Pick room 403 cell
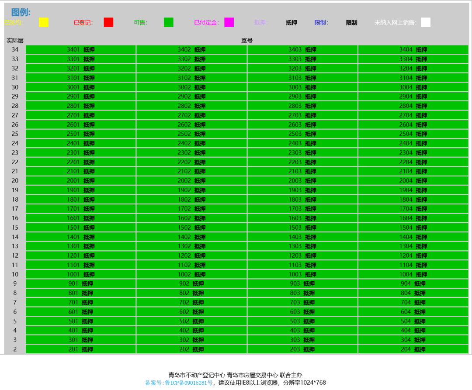This screenshot has height=390, width=472. pyautogui.click(x=302, y=331)
